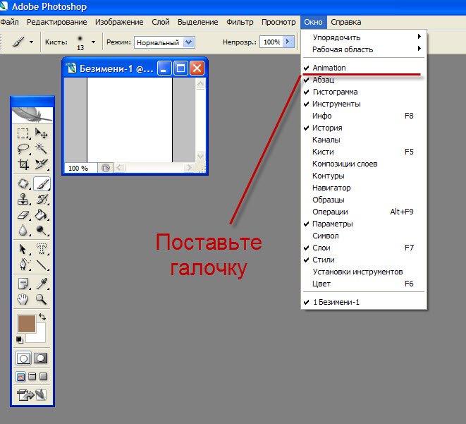This screenshot has width=466, height=424.
Task: Uncheck the Инструменты palette
Action: pos(364,104)
